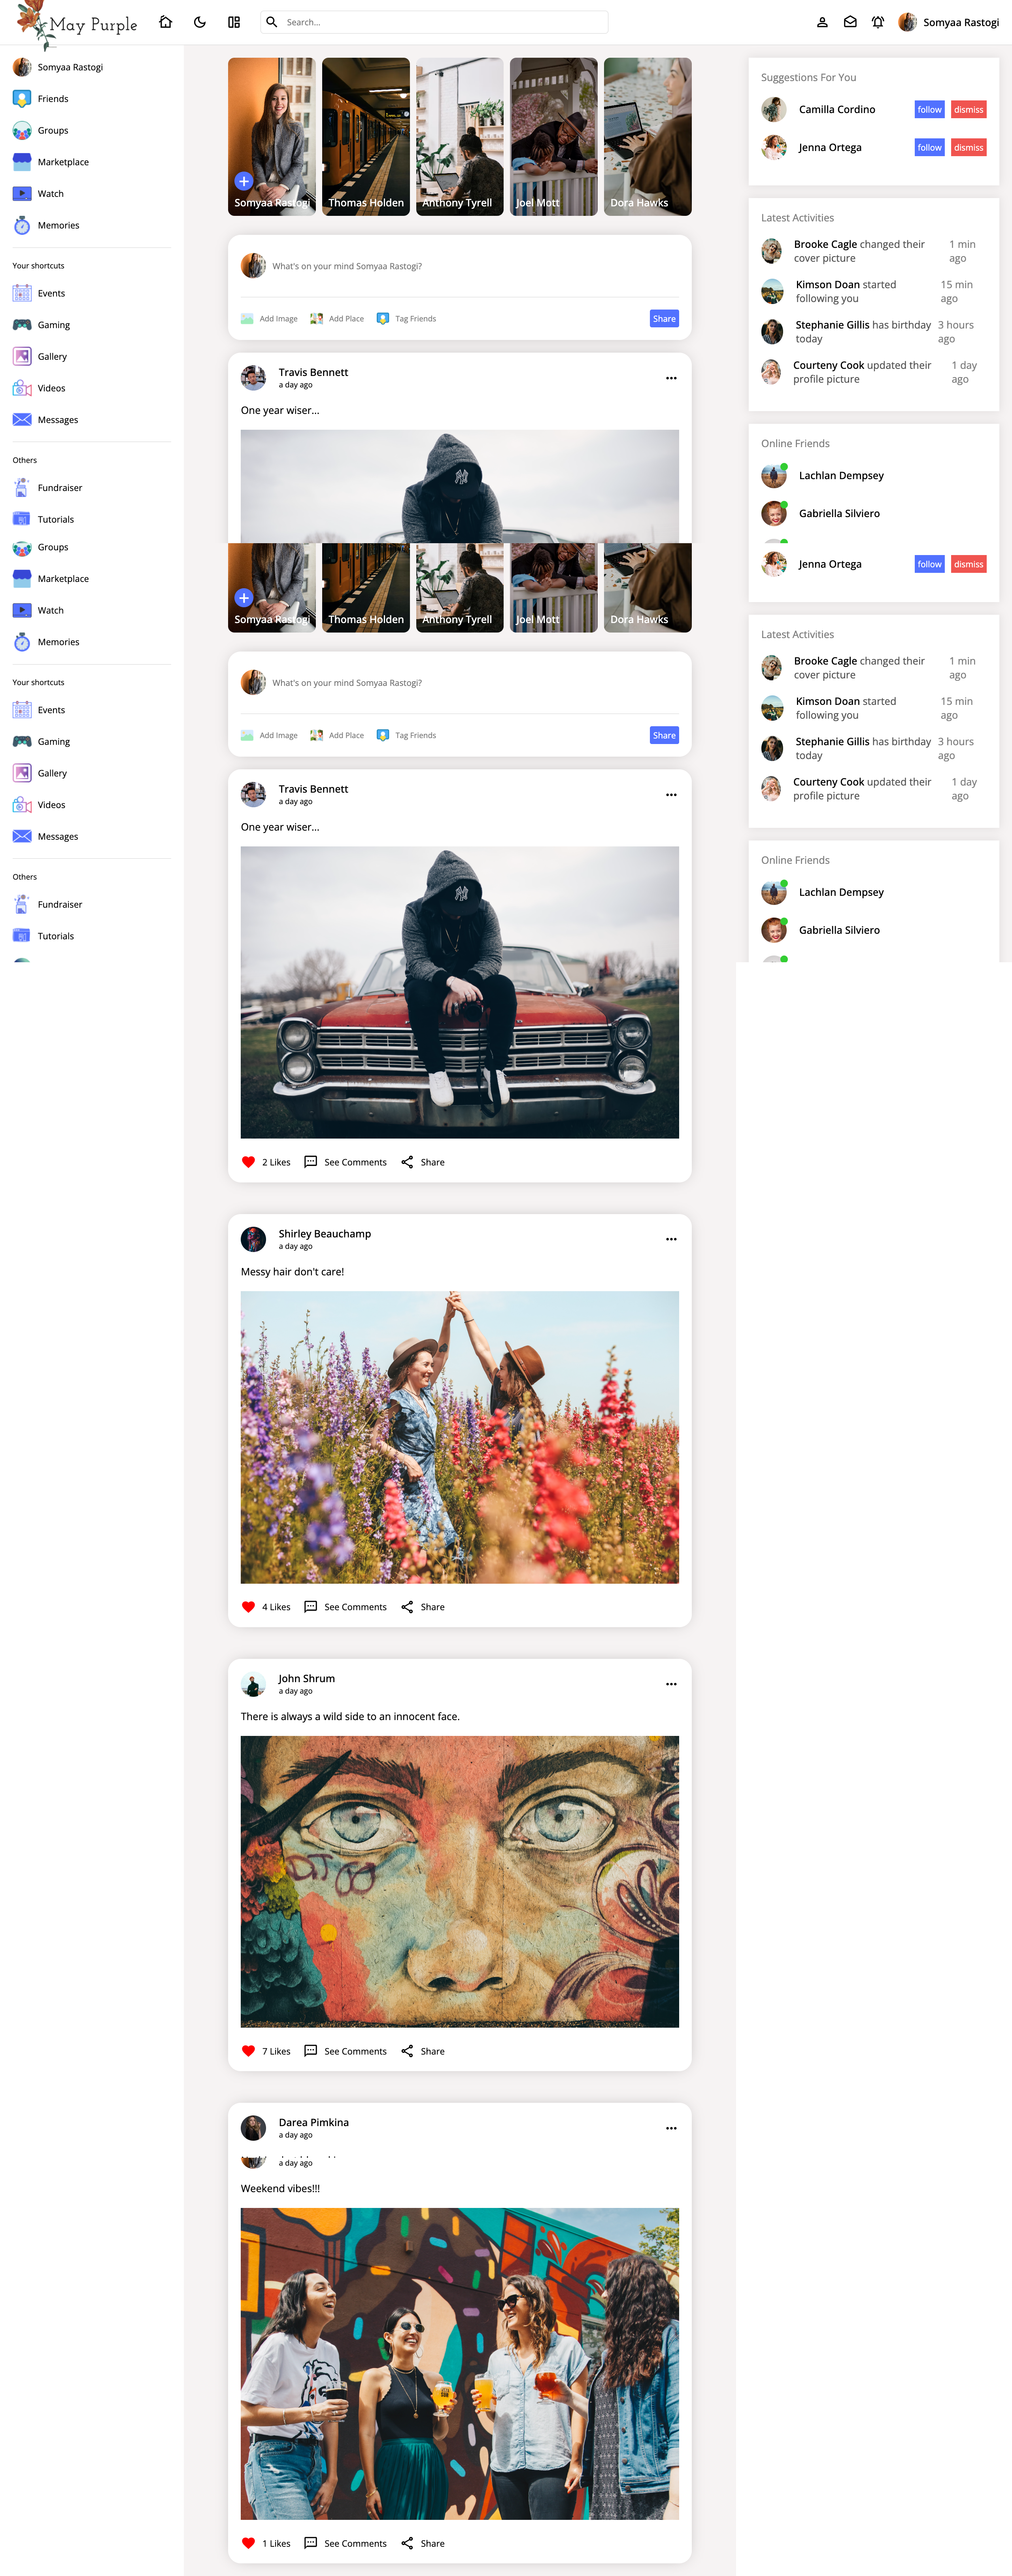Open more options on Darea Pimkina's post
Screen dimensions: 1012x2576
(x=671, y=2128)
